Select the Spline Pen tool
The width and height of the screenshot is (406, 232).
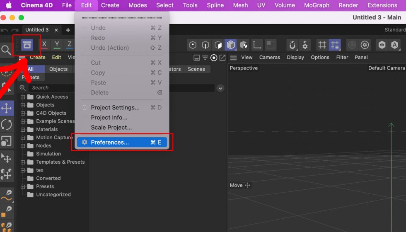click(x=7, y=195)
